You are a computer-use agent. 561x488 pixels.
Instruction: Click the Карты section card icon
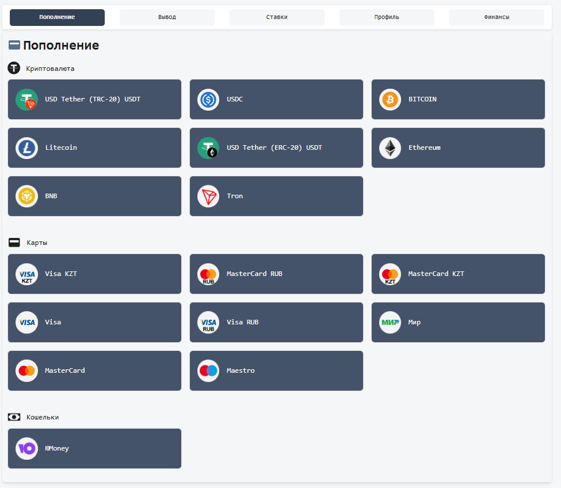[14, 243]
